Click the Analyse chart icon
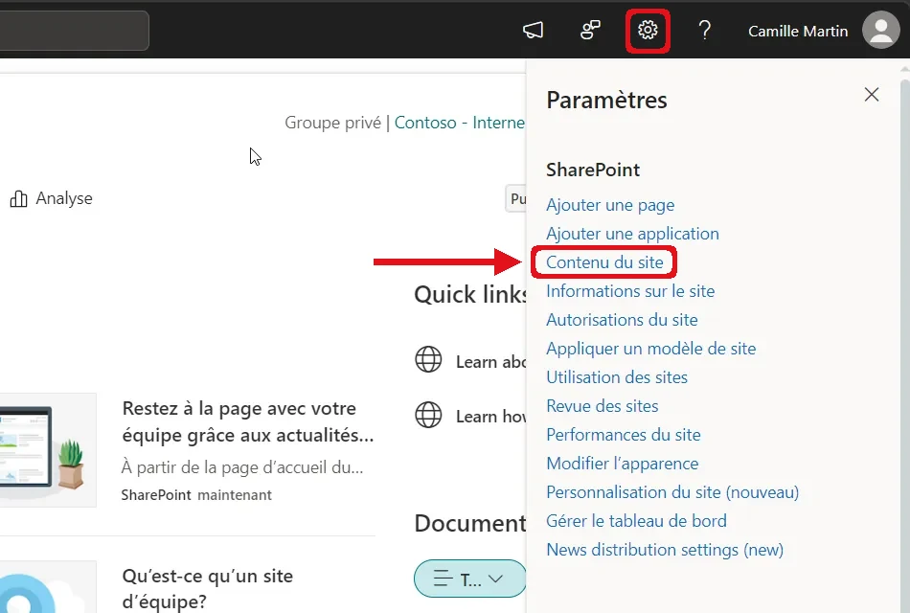This screenshot has width=910, height=613. pyautogui.click(x=18, y=198)
